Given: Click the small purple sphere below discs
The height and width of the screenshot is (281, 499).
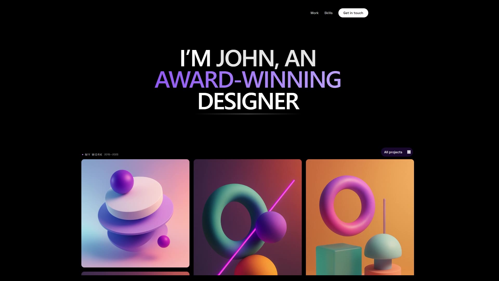Looking at the screenshot, I should click(163, 241).
